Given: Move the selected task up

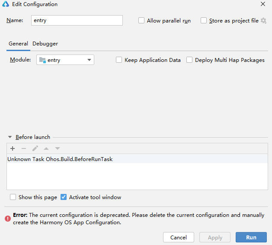Looking at the screenshot, I should pyautogui.click(x=46, y=148).
